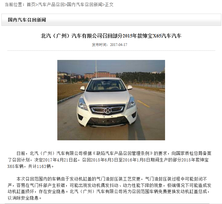Click the BAIC logo on the car grille
222x204 pixels.
(108, 110)
